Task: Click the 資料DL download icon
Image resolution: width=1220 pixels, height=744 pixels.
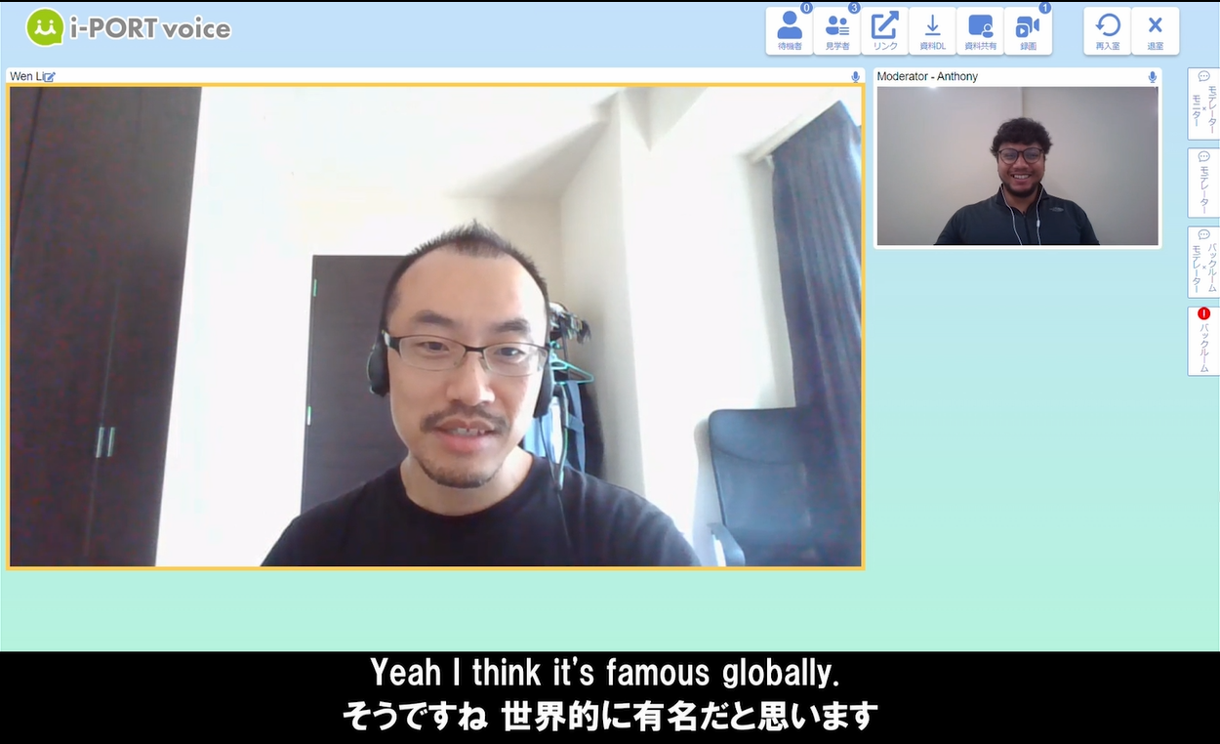Action: [x=932, y=31]
